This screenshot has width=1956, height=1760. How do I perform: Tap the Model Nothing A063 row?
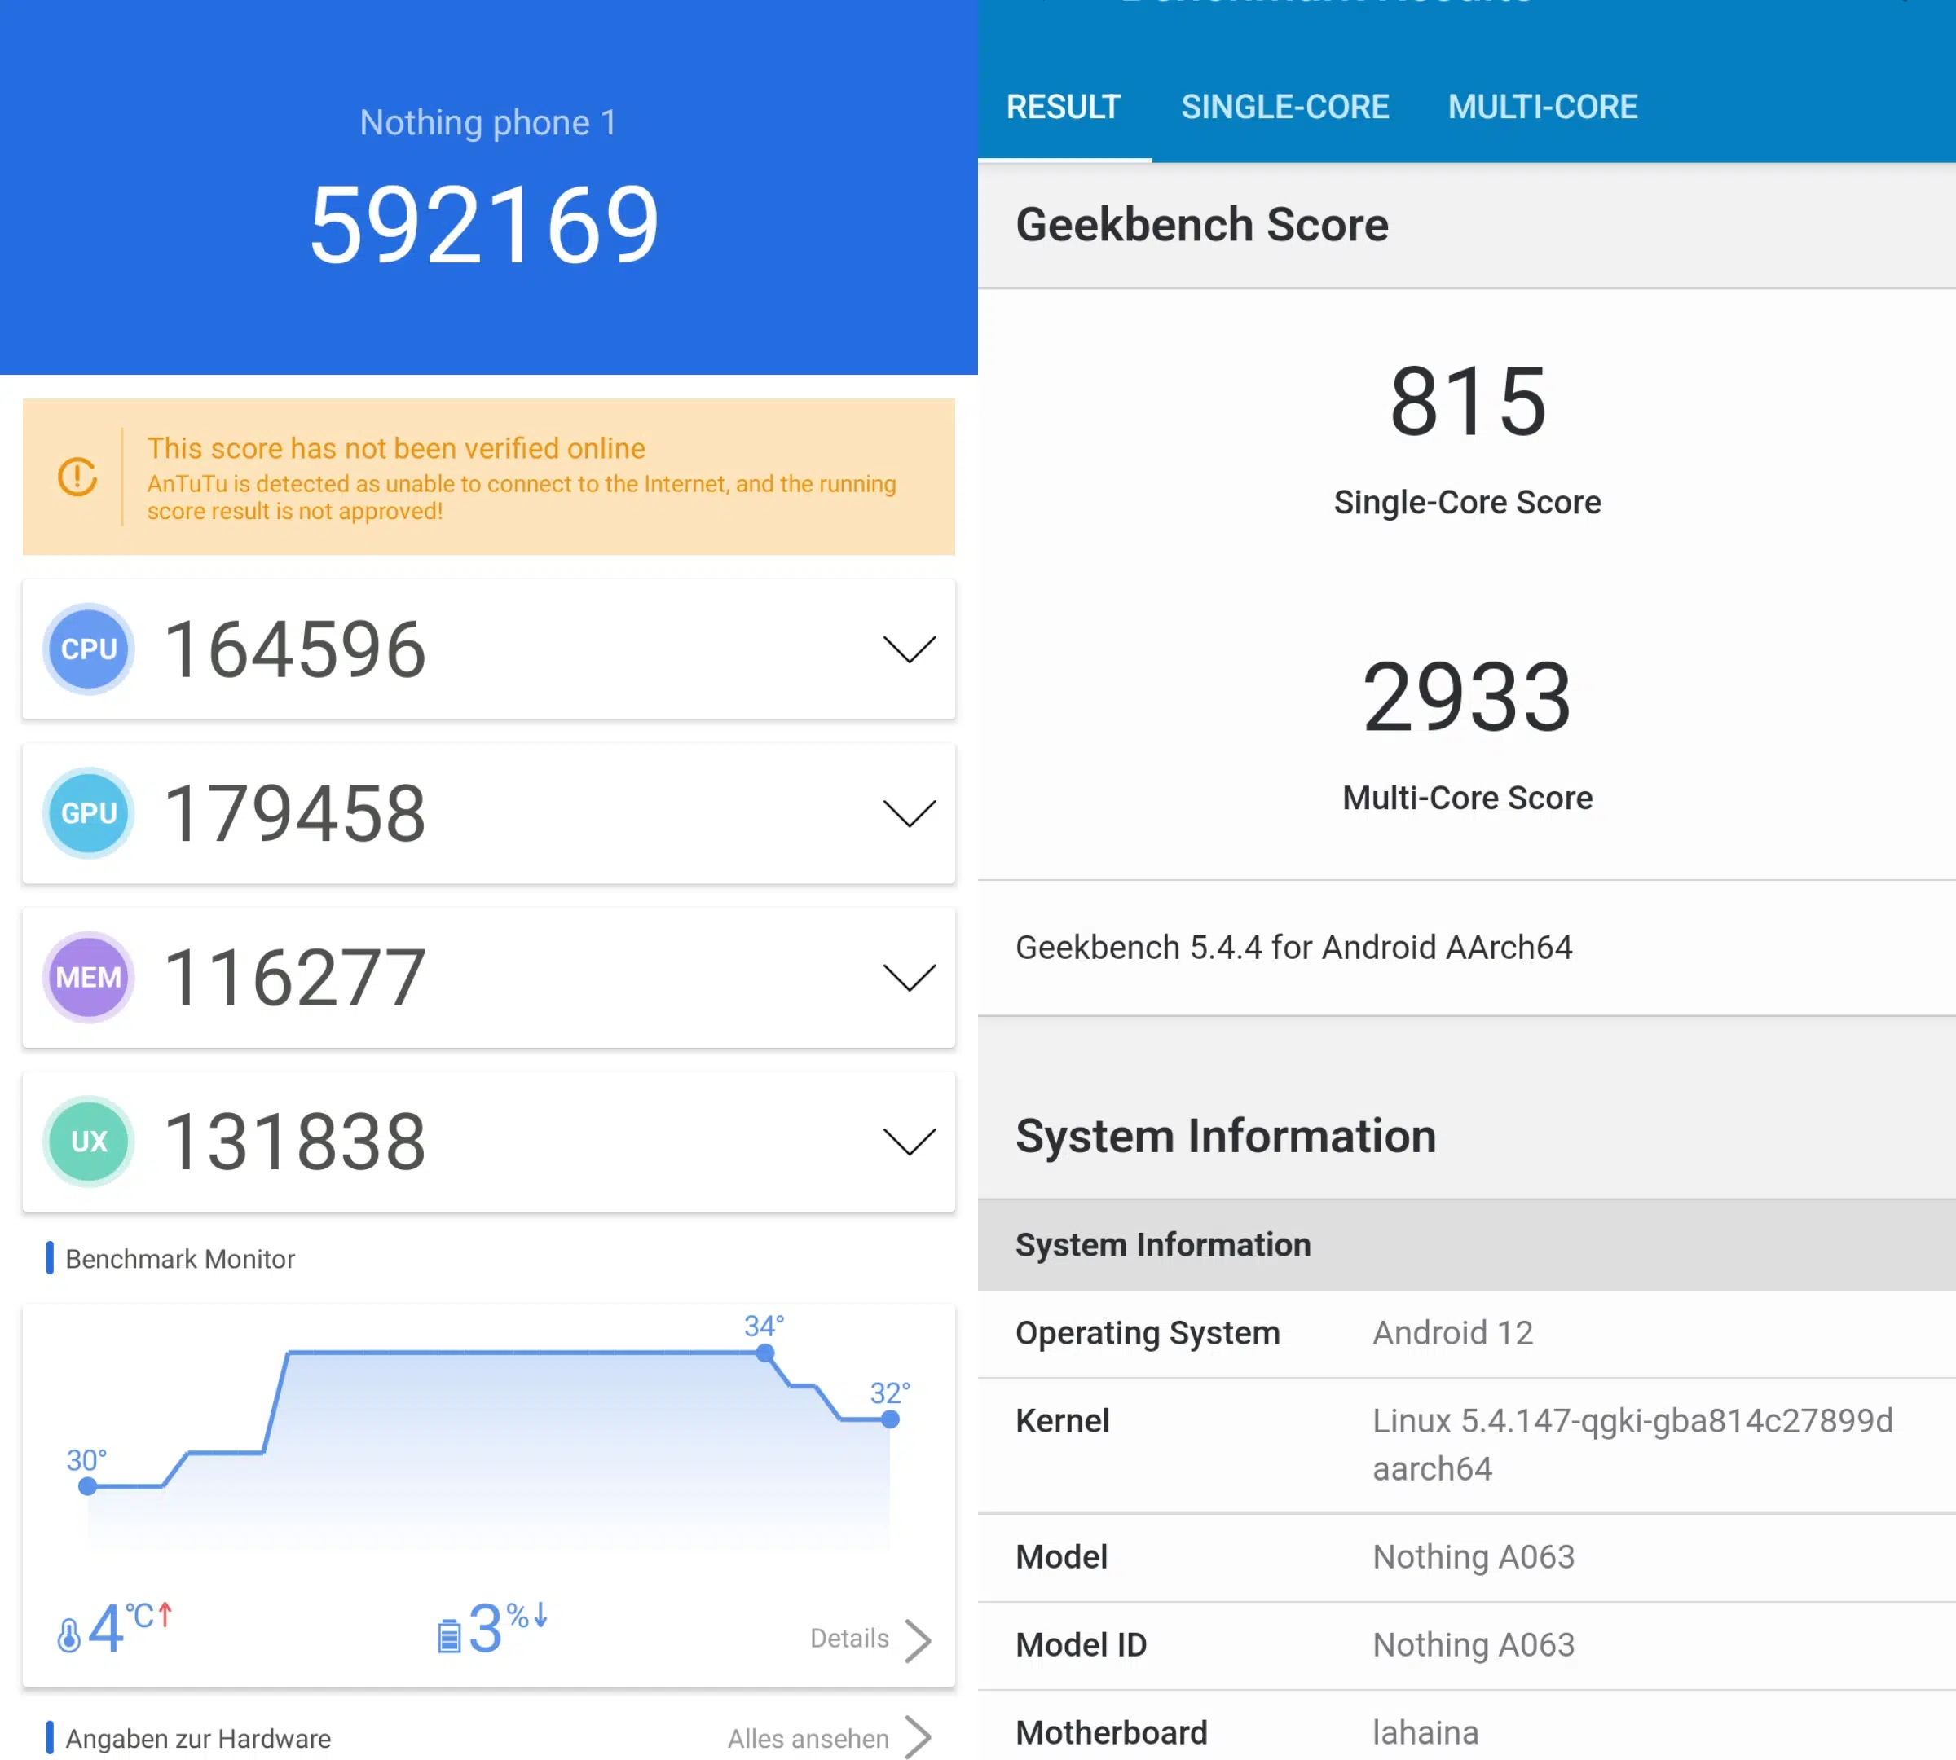(1466, 1558)
